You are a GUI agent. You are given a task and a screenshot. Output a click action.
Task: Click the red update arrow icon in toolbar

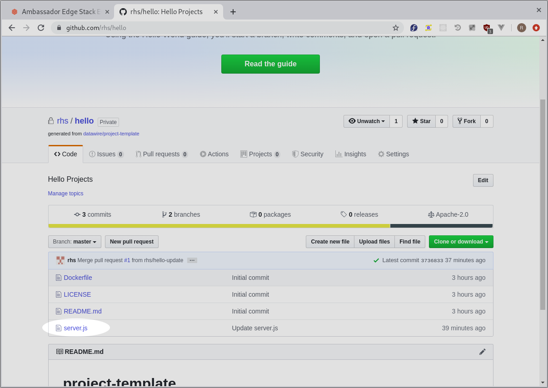(536, 28)
